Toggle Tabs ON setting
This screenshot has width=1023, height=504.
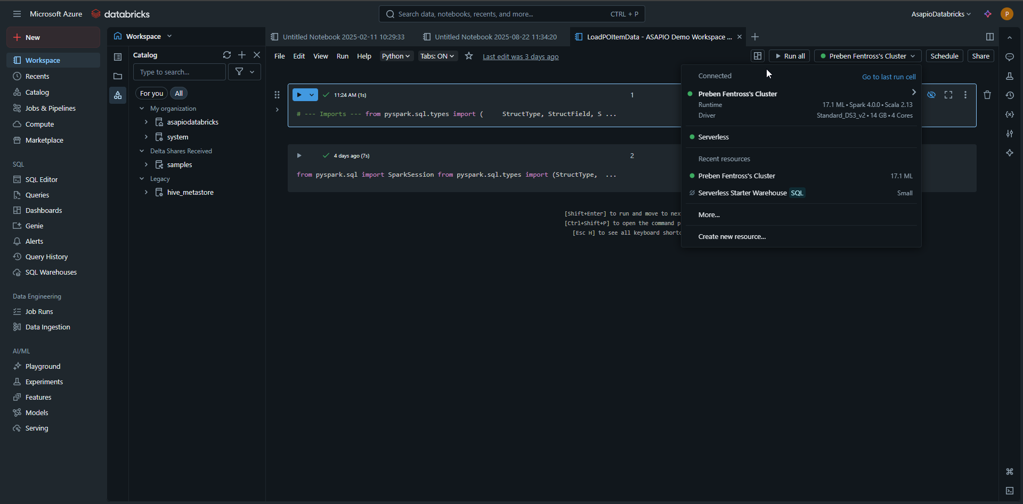pyautogui.click(x=437, y=56)
